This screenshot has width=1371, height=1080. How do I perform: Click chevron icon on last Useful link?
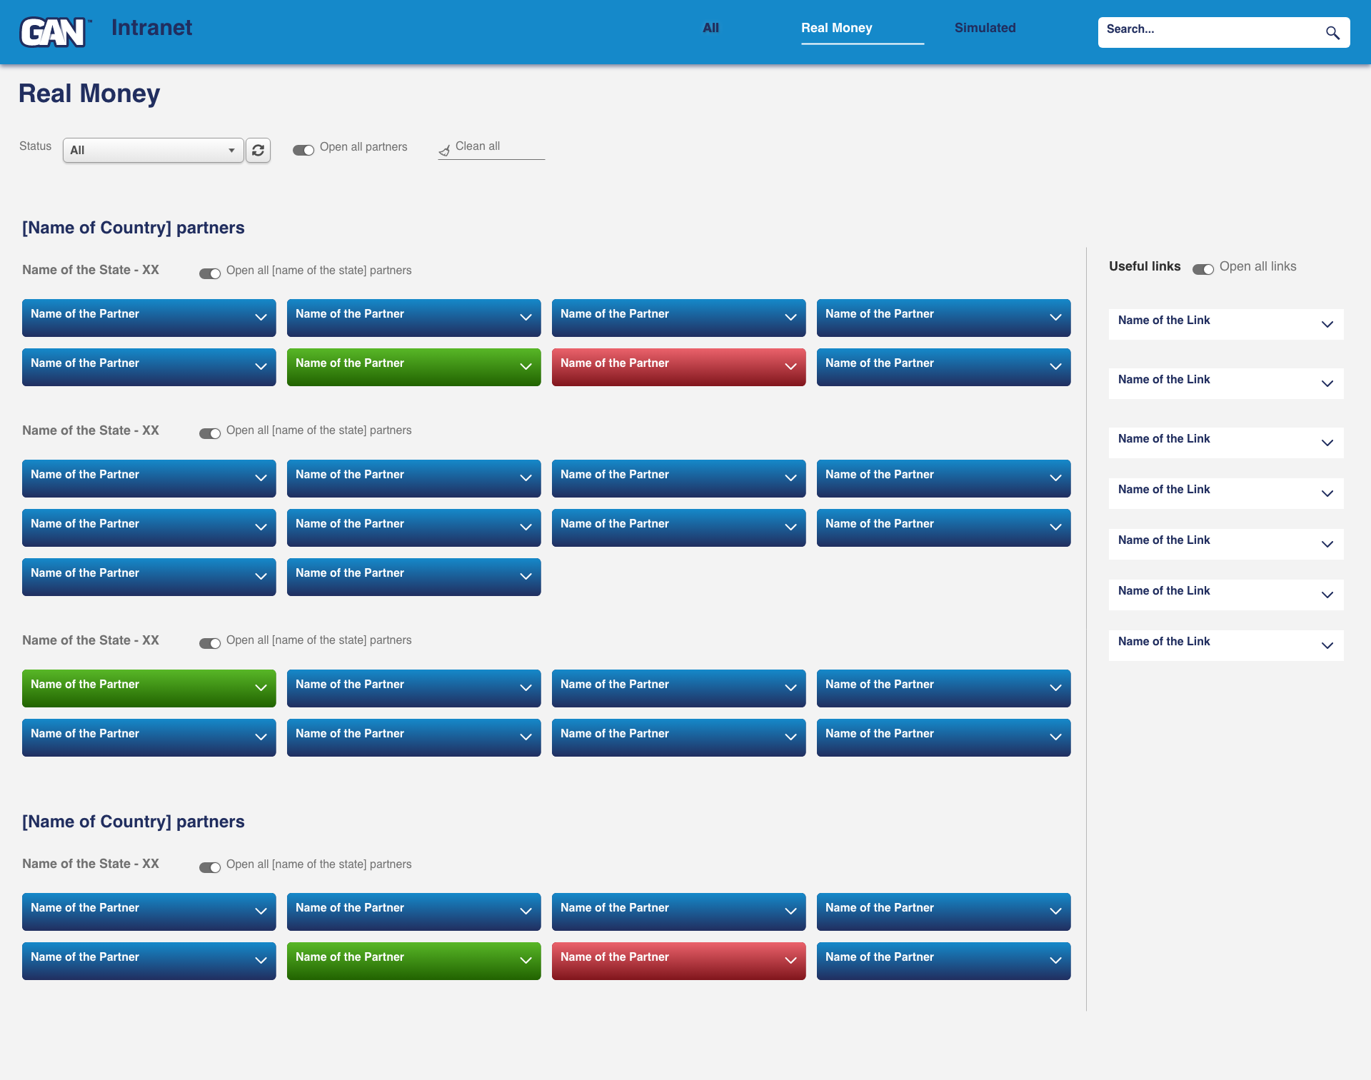(1327, 646)
